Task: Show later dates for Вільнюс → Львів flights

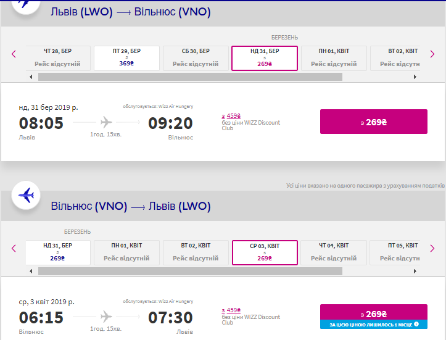Action: click(432, 248)
